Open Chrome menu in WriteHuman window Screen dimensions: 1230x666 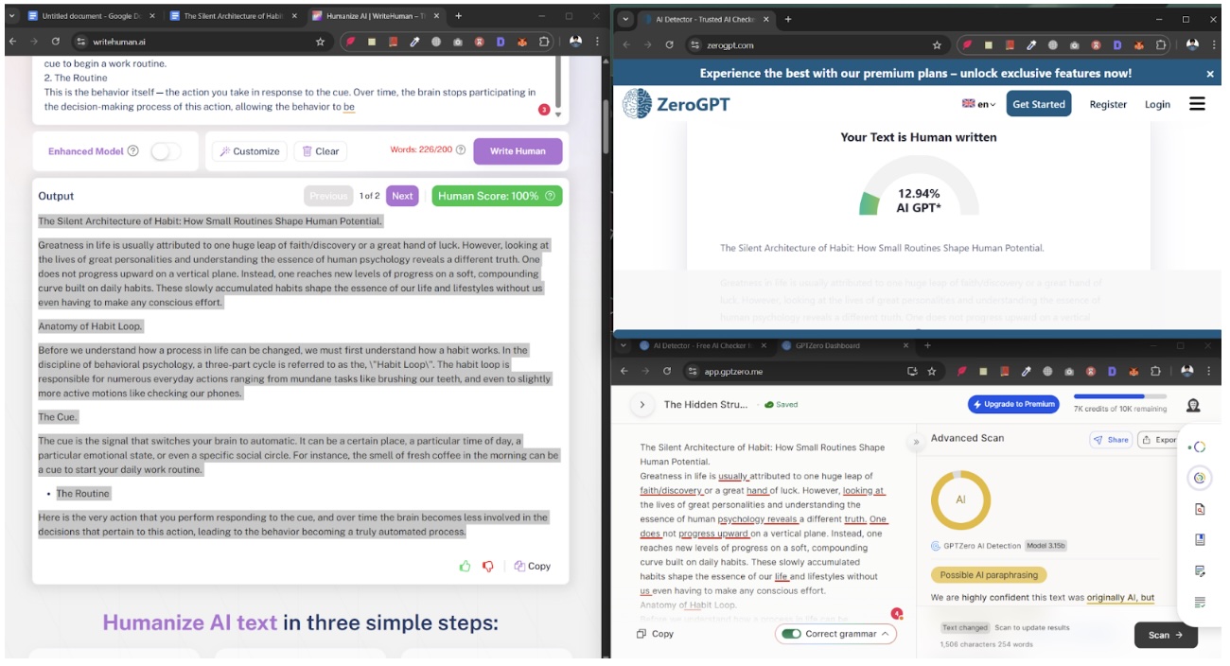tap(597, 42)
